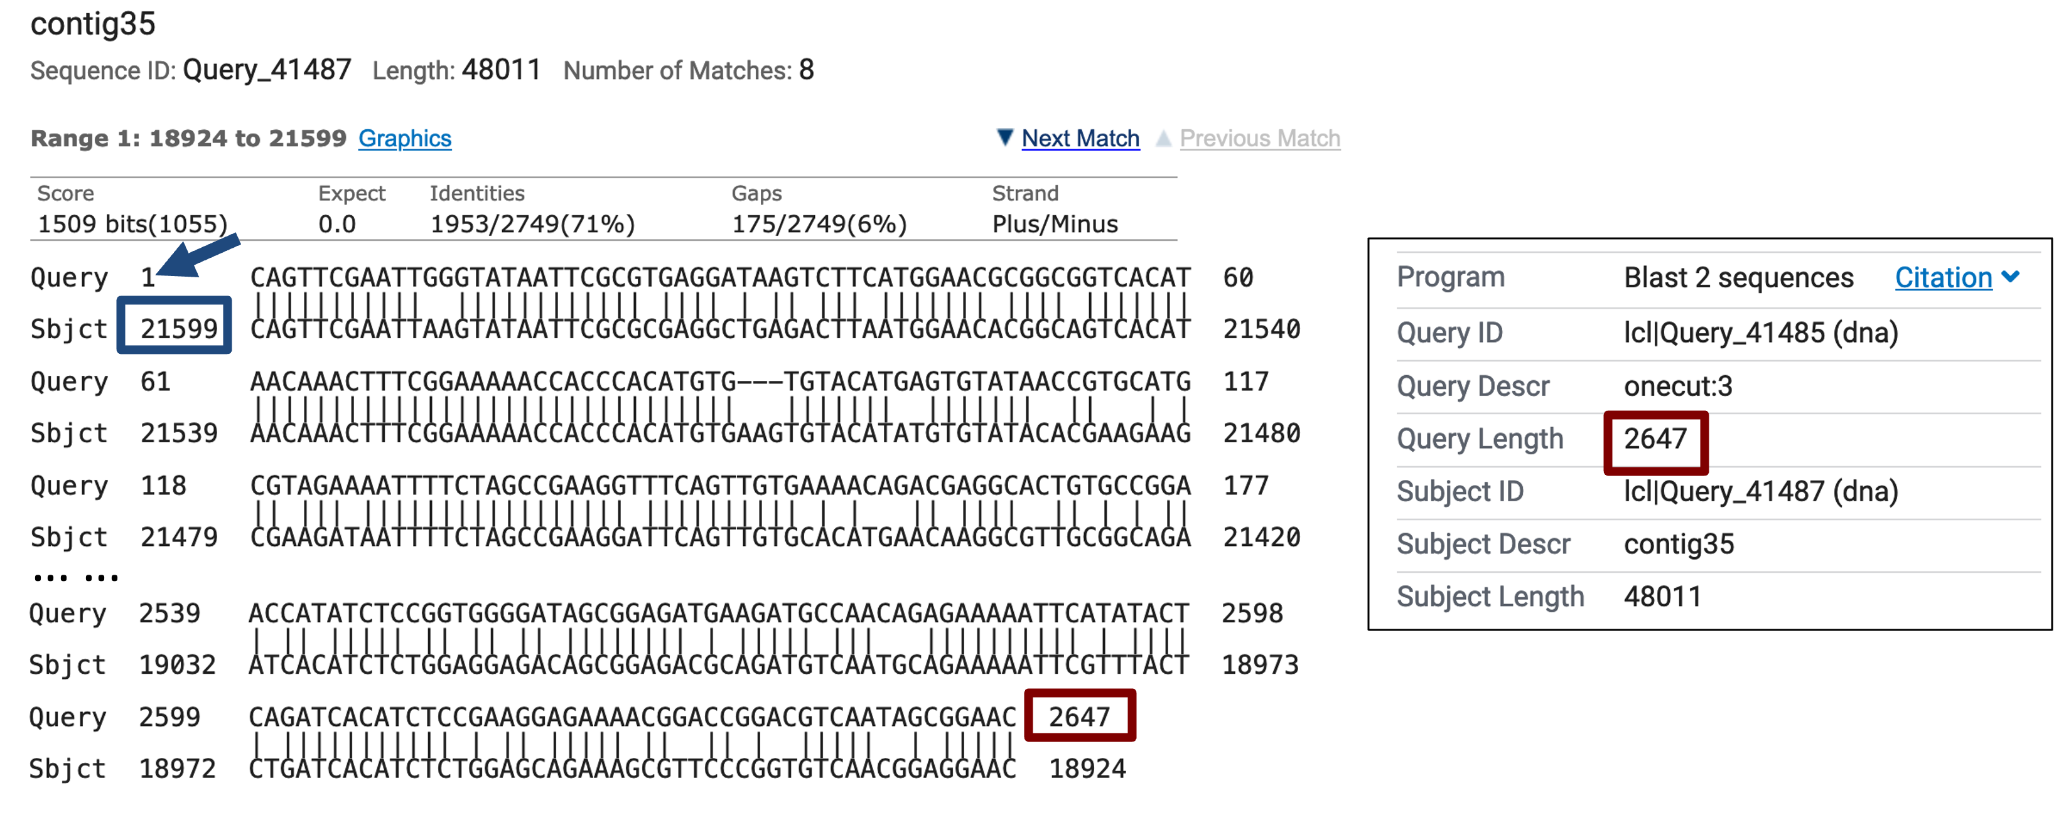Click query sequence line starting AACAAACTTTCGG with gaps

tap(720, 381)
